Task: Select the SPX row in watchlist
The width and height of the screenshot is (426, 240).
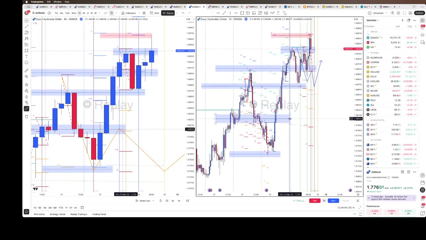Action: (391, 42)
